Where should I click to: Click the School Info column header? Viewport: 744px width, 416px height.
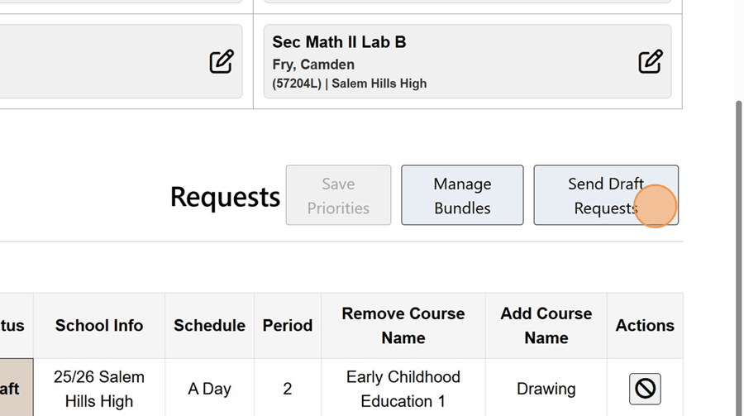point(99,326)
